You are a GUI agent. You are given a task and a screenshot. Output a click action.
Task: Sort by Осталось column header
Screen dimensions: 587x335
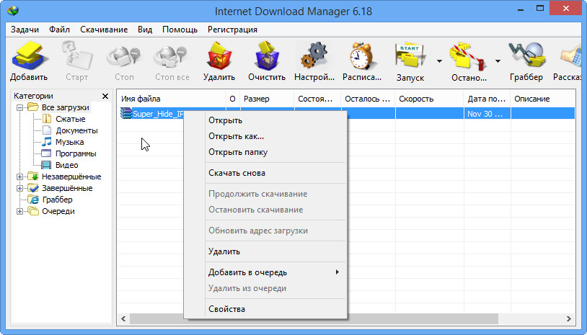(368, 99)
